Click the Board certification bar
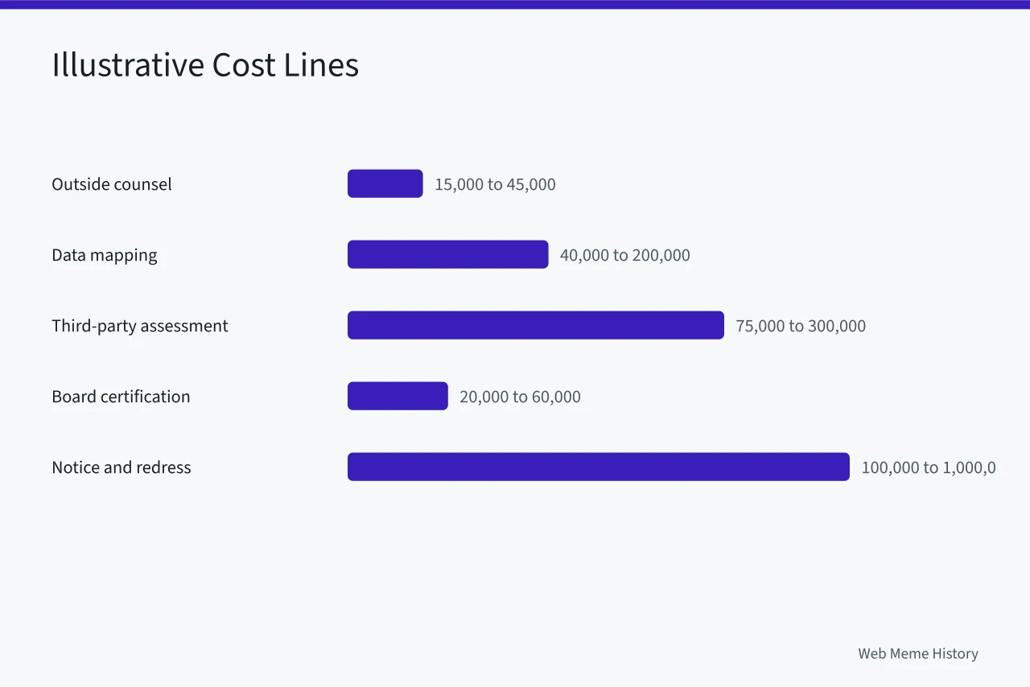This screenshot has height=687, width=1030. point(398,396)
